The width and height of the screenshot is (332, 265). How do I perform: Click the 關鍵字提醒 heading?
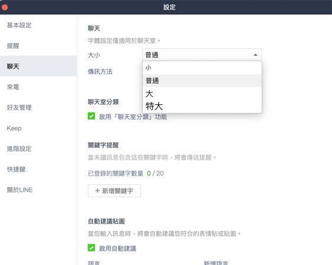point(103,145)
